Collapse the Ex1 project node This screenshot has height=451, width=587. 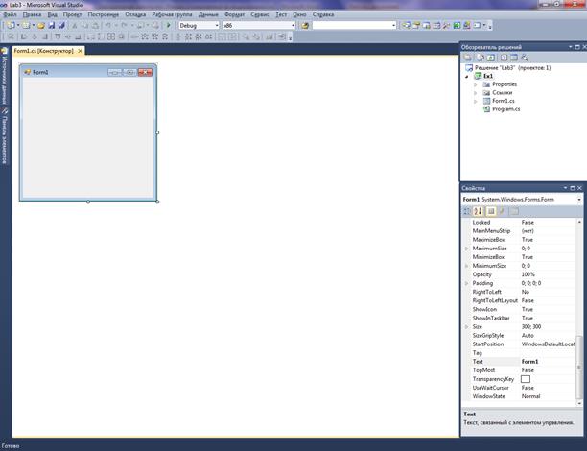[x=467, y=77]
